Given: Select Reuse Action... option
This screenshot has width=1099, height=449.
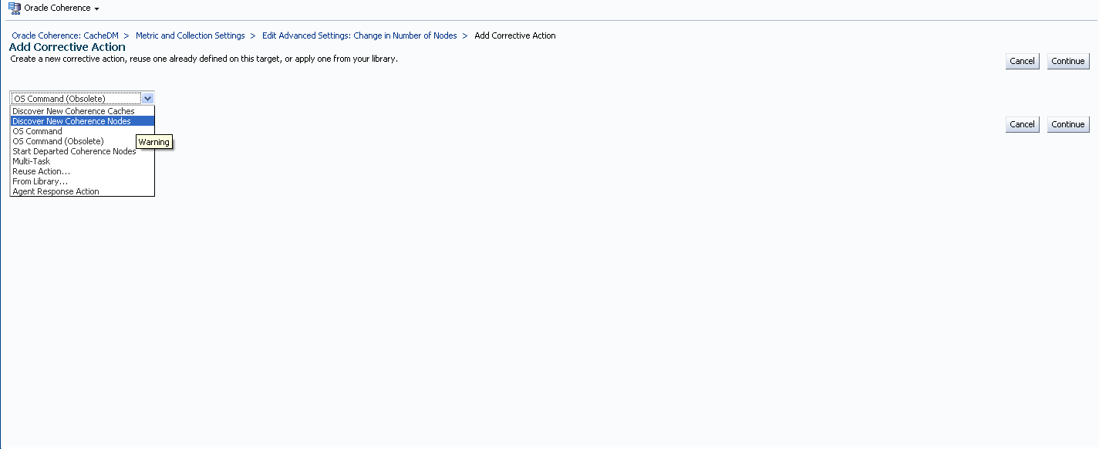Looking at the screenshot, I should [83, 171].
